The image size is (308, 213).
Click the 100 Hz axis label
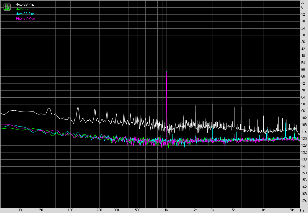70,210
